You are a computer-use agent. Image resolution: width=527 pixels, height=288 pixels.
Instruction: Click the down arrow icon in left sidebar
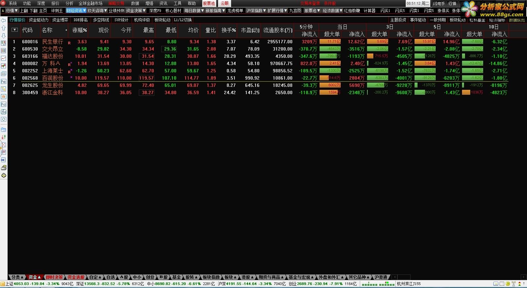coord(4,36)
